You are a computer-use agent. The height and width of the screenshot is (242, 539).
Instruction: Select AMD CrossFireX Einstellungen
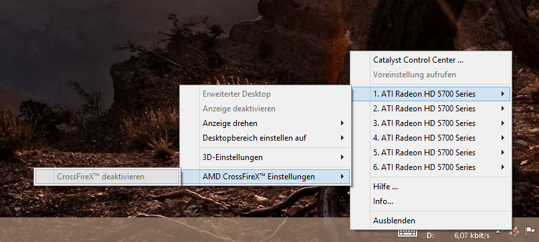[x=265, y=177]
